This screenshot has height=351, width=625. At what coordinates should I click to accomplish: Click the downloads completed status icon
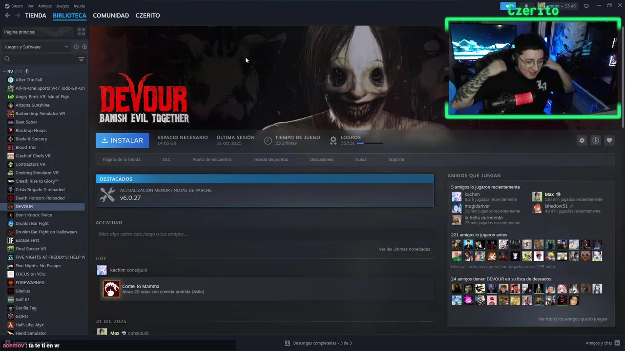tap(288, 343)
